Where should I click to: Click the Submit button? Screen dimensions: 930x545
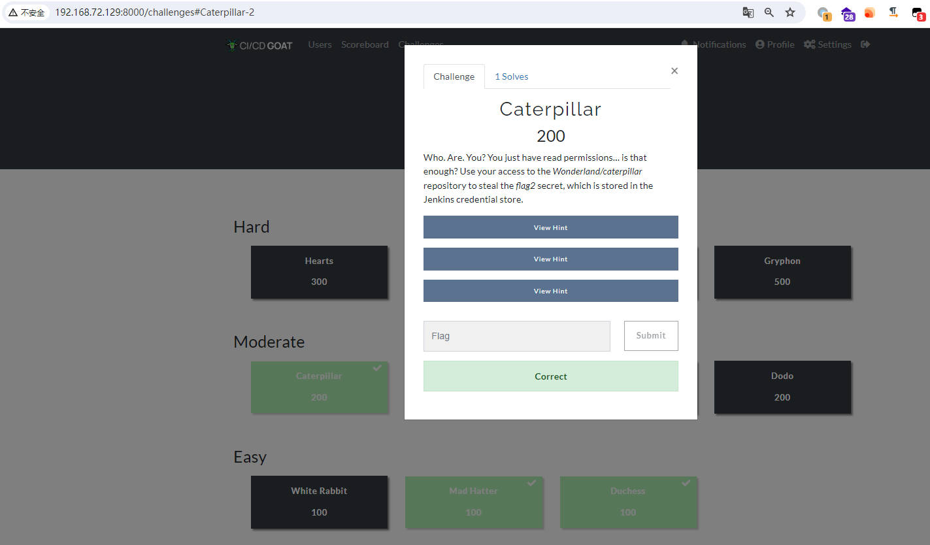tap(651, 335)
